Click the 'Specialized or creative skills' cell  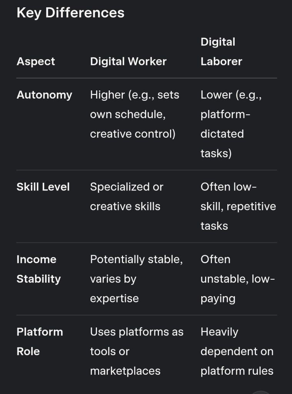[x=127, y=197]
